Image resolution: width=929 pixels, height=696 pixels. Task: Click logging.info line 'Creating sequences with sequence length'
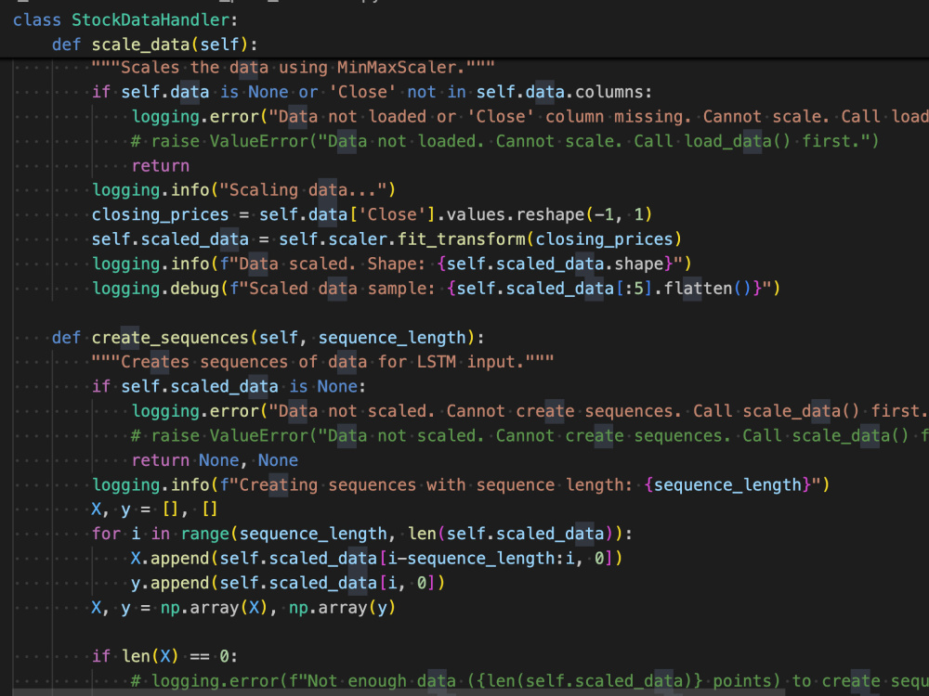point(461,485)
